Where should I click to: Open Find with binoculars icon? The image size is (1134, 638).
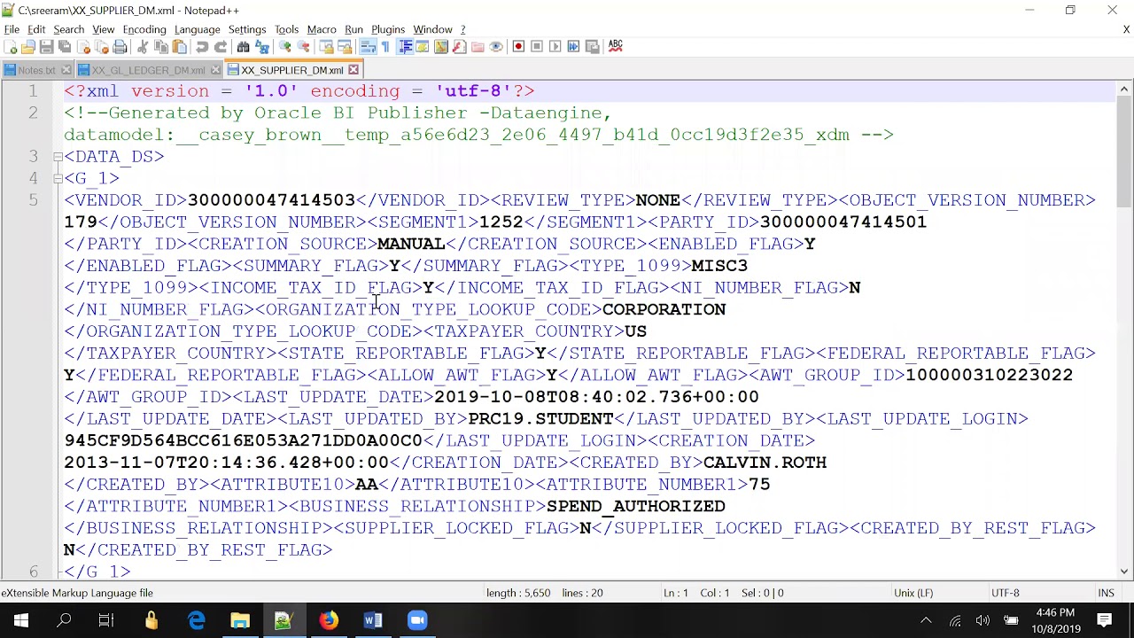click(x=243, y=46)
